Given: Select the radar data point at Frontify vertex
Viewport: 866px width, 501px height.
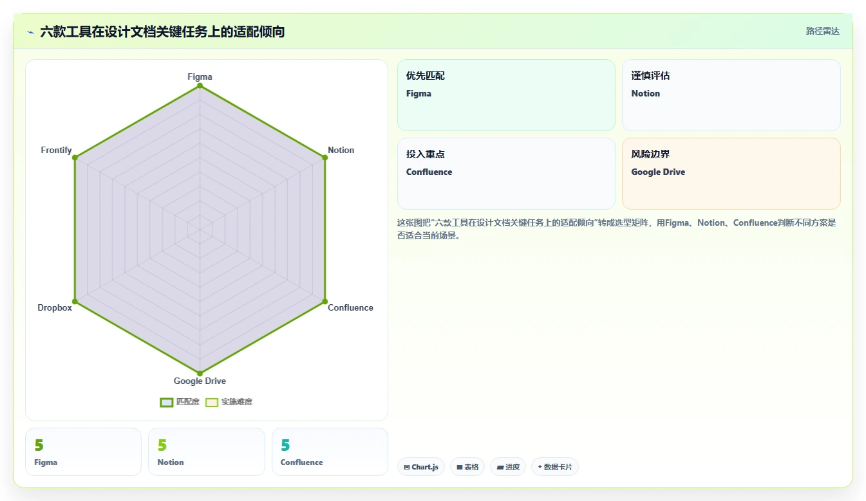Looking at the screenshot, I should coord(75,158).
